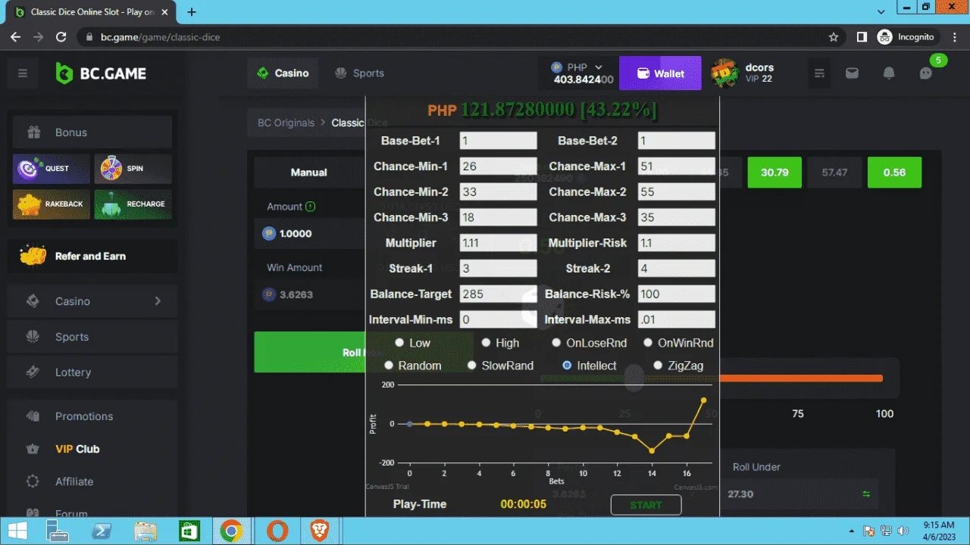Toggle the browser side panel icon
This screenshot has height=545, width=970.
pos(862,36)
